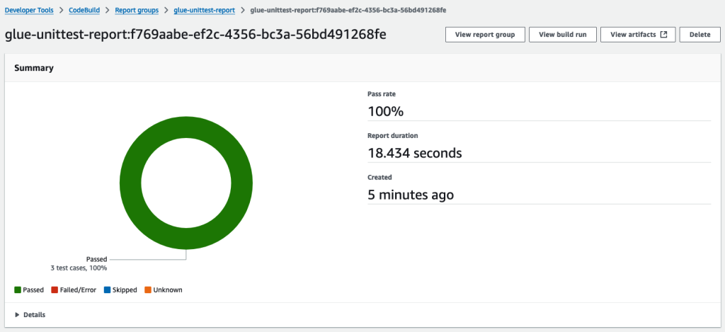The height and width of the screenshot is (332, 725).
Task: Click the orange Unknown legend swatch
Action: click(x=148, y=290)
